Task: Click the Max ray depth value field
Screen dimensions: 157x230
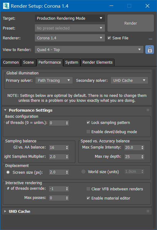Action: coord(132,157)
